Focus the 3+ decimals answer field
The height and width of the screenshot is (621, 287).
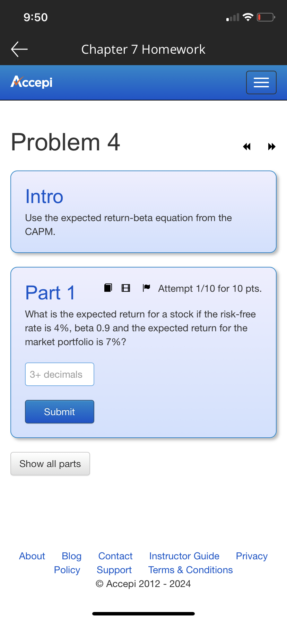pyautogui.click(x=60, y=374)
